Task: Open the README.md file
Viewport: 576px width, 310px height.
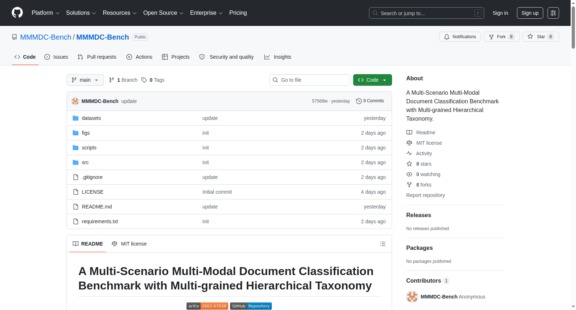Action: coord(97,207)
